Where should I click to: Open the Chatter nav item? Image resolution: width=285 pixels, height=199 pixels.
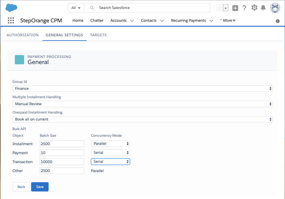(x=97, y=21)
